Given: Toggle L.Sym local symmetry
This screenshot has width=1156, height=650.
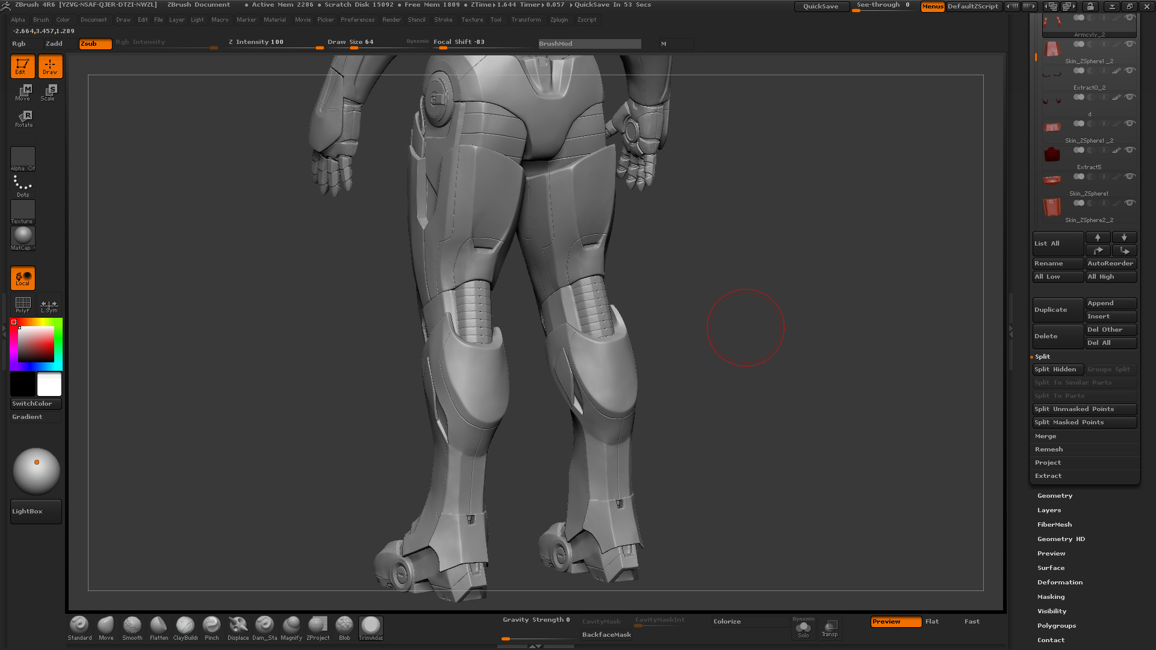Looking at the screenshot, I should click(49, 305).
